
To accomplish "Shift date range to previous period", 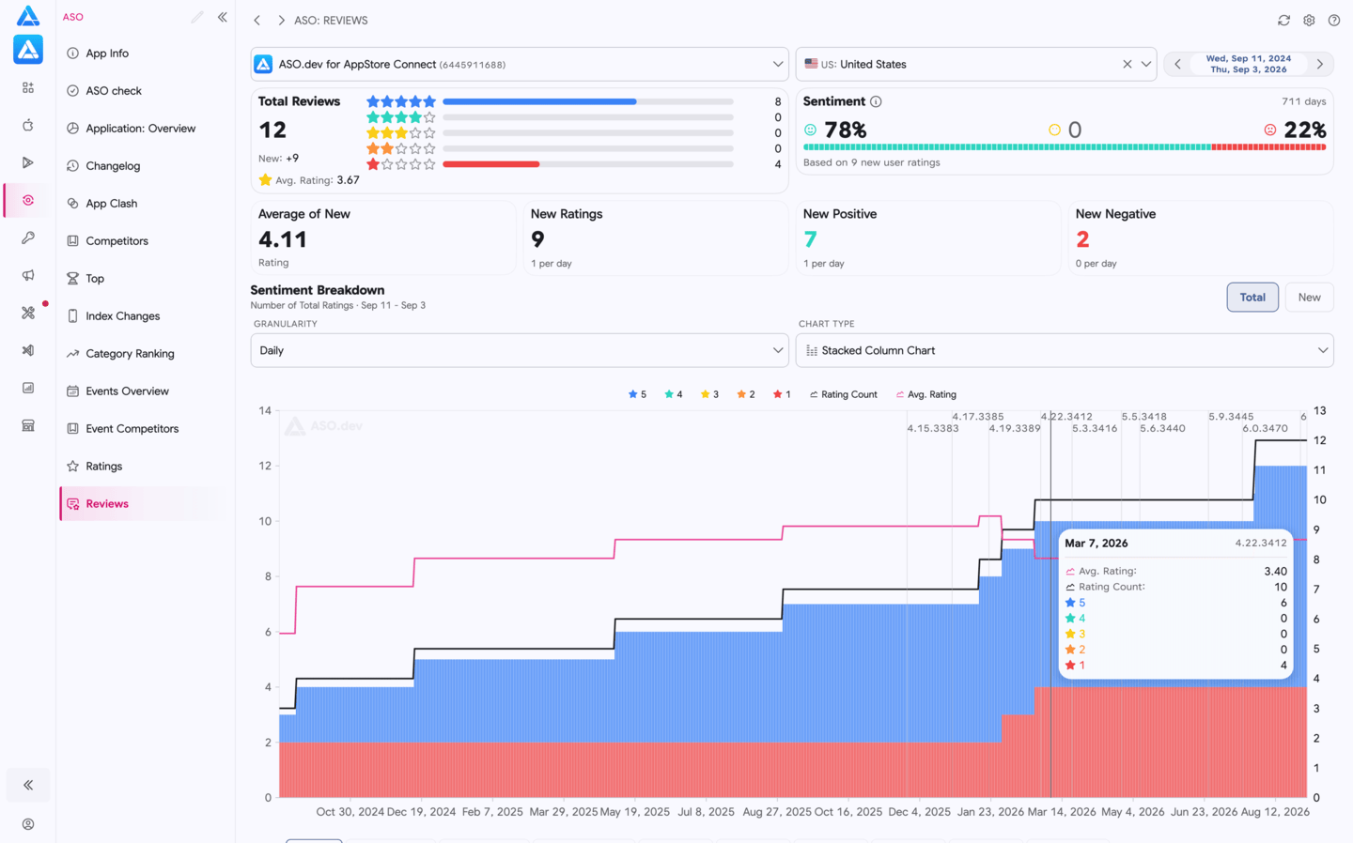I will (1177, 64).
